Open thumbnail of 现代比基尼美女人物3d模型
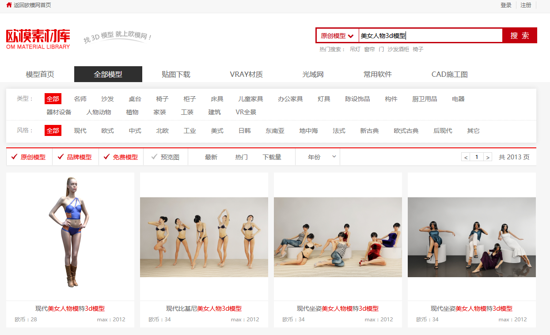This screenshot has width=550, height=335. coord(204,237)
